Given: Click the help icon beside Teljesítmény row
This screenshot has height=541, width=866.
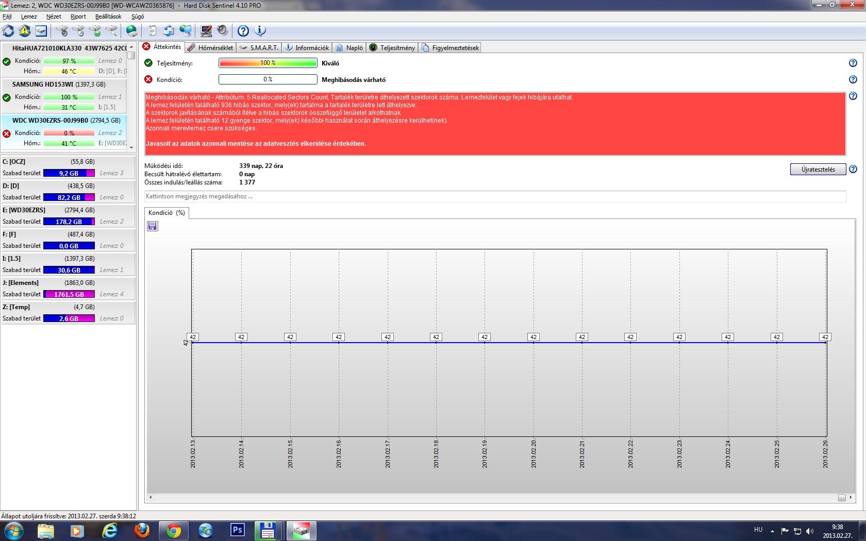Looking at the screenshot, I should (853, 63).
